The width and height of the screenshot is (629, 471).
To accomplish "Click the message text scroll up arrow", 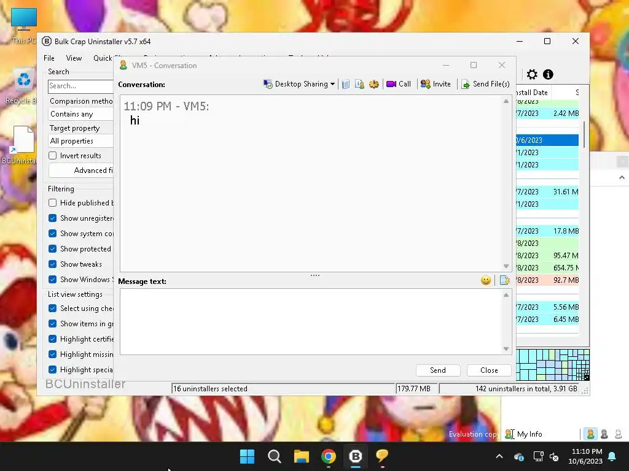I will [x=506, y=295].
